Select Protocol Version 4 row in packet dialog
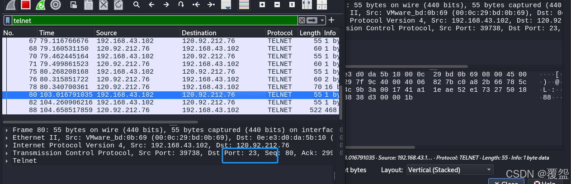The image size is (571, 184). [453, 20]
